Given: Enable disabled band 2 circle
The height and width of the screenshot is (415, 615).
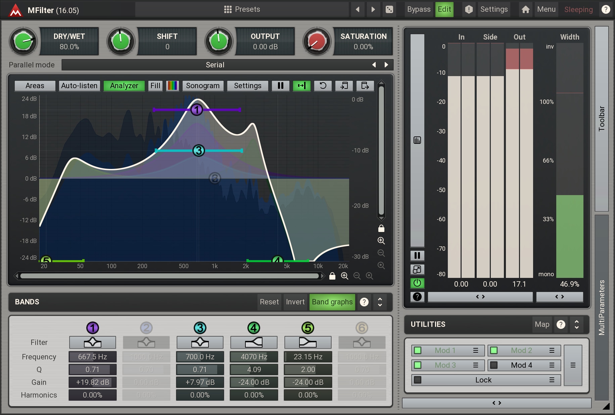Looking at the screenshot, I should [x=146, y=328].
